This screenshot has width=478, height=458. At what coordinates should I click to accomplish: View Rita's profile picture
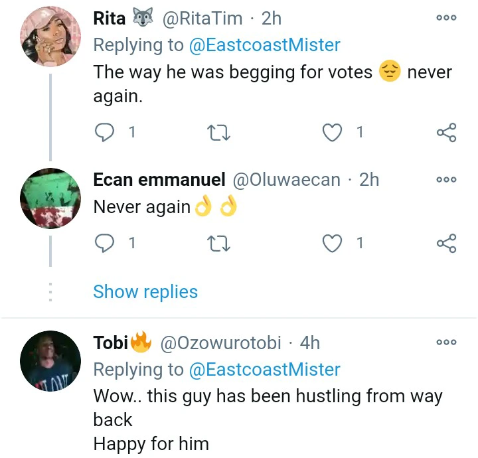(x=51, y=37)
